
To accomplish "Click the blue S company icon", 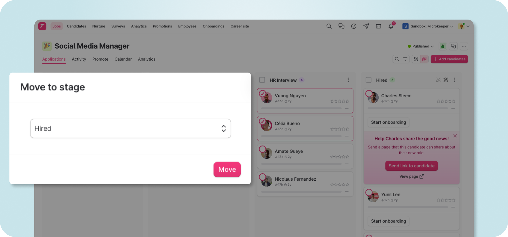I will 405,26.
